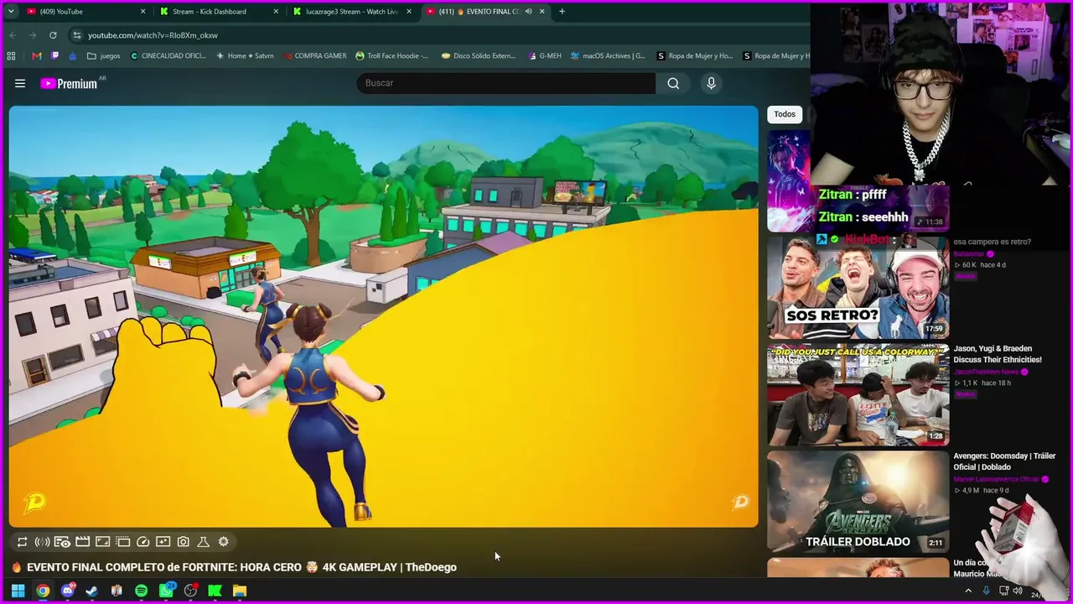The width and height of the screenshot is (1073, 604).
Task: Take a video screenshot with camera icon
Action: (x=183, y=542)
